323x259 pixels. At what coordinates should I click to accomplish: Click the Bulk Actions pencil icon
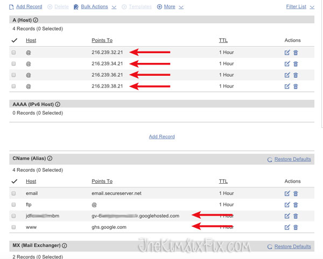pos(76,7)
